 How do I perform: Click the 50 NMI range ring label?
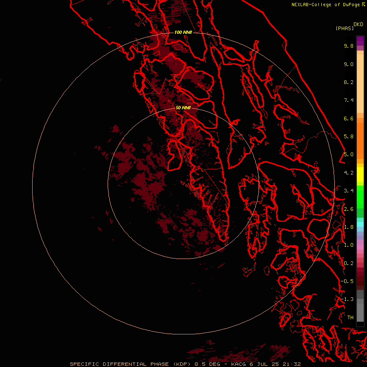183,108
